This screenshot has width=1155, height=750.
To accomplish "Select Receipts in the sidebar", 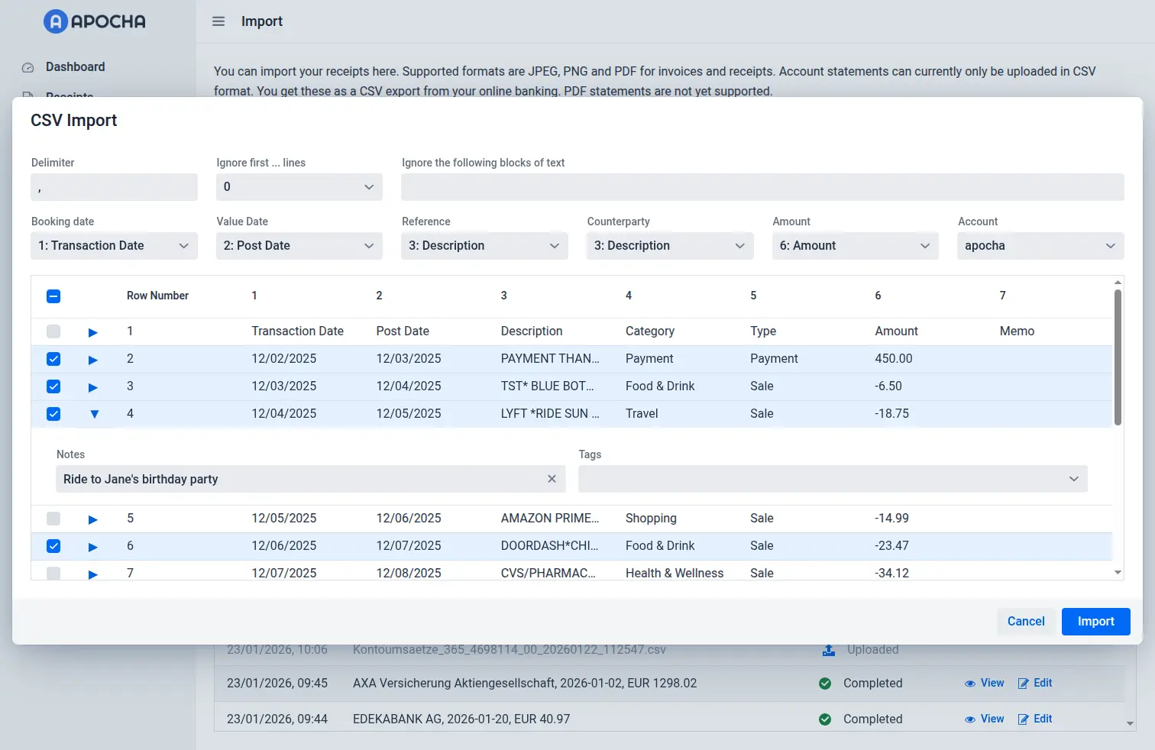I will pos(69,96).
